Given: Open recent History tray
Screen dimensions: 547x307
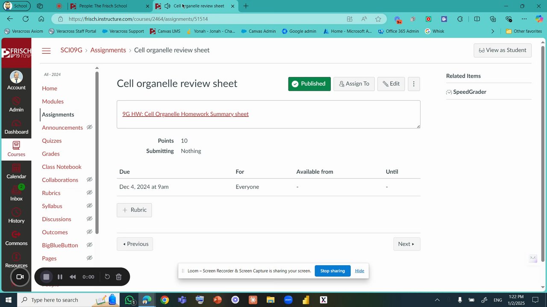Looking at the screenshot, I should click(x=16, y=216).
